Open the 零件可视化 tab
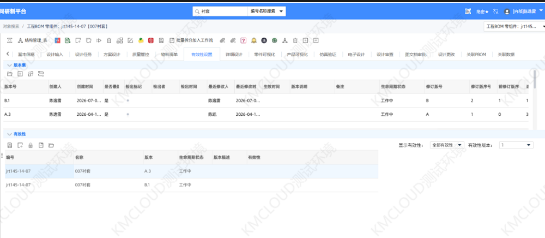This screenshot has width=545, height=238. click(x=264, y=54)
